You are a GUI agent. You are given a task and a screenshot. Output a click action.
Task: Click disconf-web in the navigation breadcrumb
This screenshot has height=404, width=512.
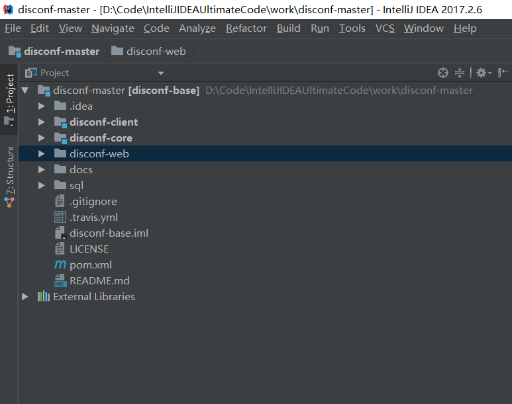click(x=156, y=51)
